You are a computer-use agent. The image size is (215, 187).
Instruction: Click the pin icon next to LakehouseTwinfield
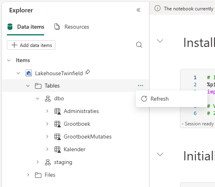pos(88,72)
